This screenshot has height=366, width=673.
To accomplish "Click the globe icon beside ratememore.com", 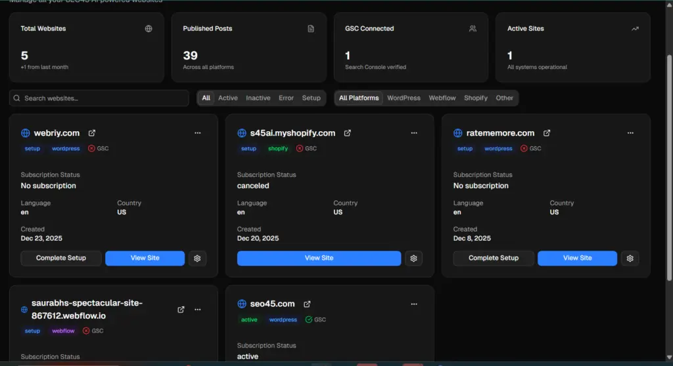I will (x=458, y=133).
